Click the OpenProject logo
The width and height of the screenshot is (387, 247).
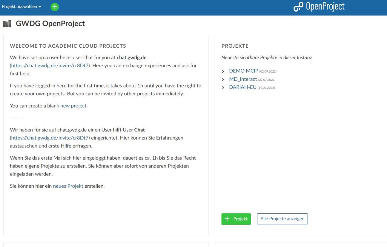click(319, 7)
